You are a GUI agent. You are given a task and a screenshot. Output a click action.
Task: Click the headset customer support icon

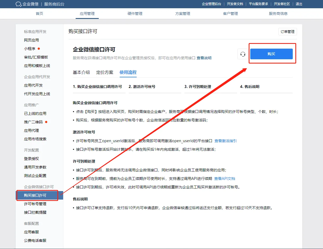(x=243, y=54)
